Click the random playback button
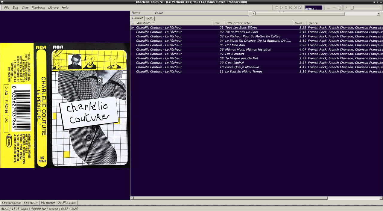Viewport: 383px width, 211px height. tap(300, 7)
